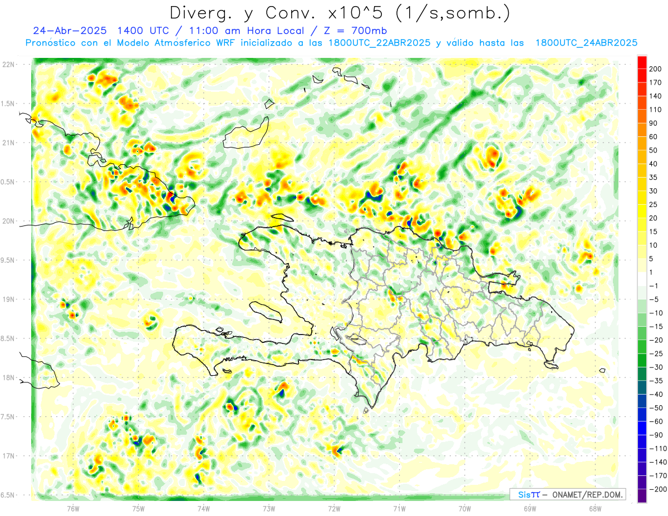
Task: Click the colorbar label "-110"
Action: pos(657,449)
